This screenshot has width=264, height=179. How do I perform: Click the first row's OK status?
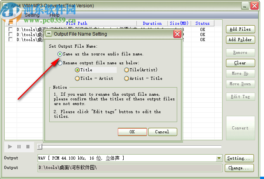pyautogui.click(x=203, y=29)
